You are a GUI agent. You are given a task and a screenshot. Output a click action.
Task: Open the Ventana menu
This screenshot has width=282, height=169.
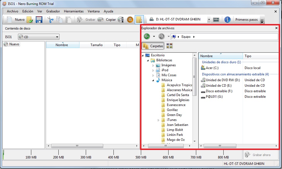(94, 11)
